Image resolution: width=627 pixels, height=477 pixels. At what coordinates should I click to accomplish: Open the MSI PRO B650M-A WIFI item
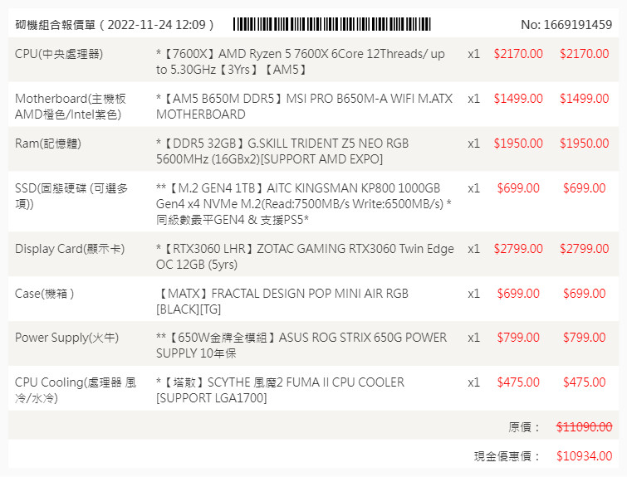(x=304, y=106)
